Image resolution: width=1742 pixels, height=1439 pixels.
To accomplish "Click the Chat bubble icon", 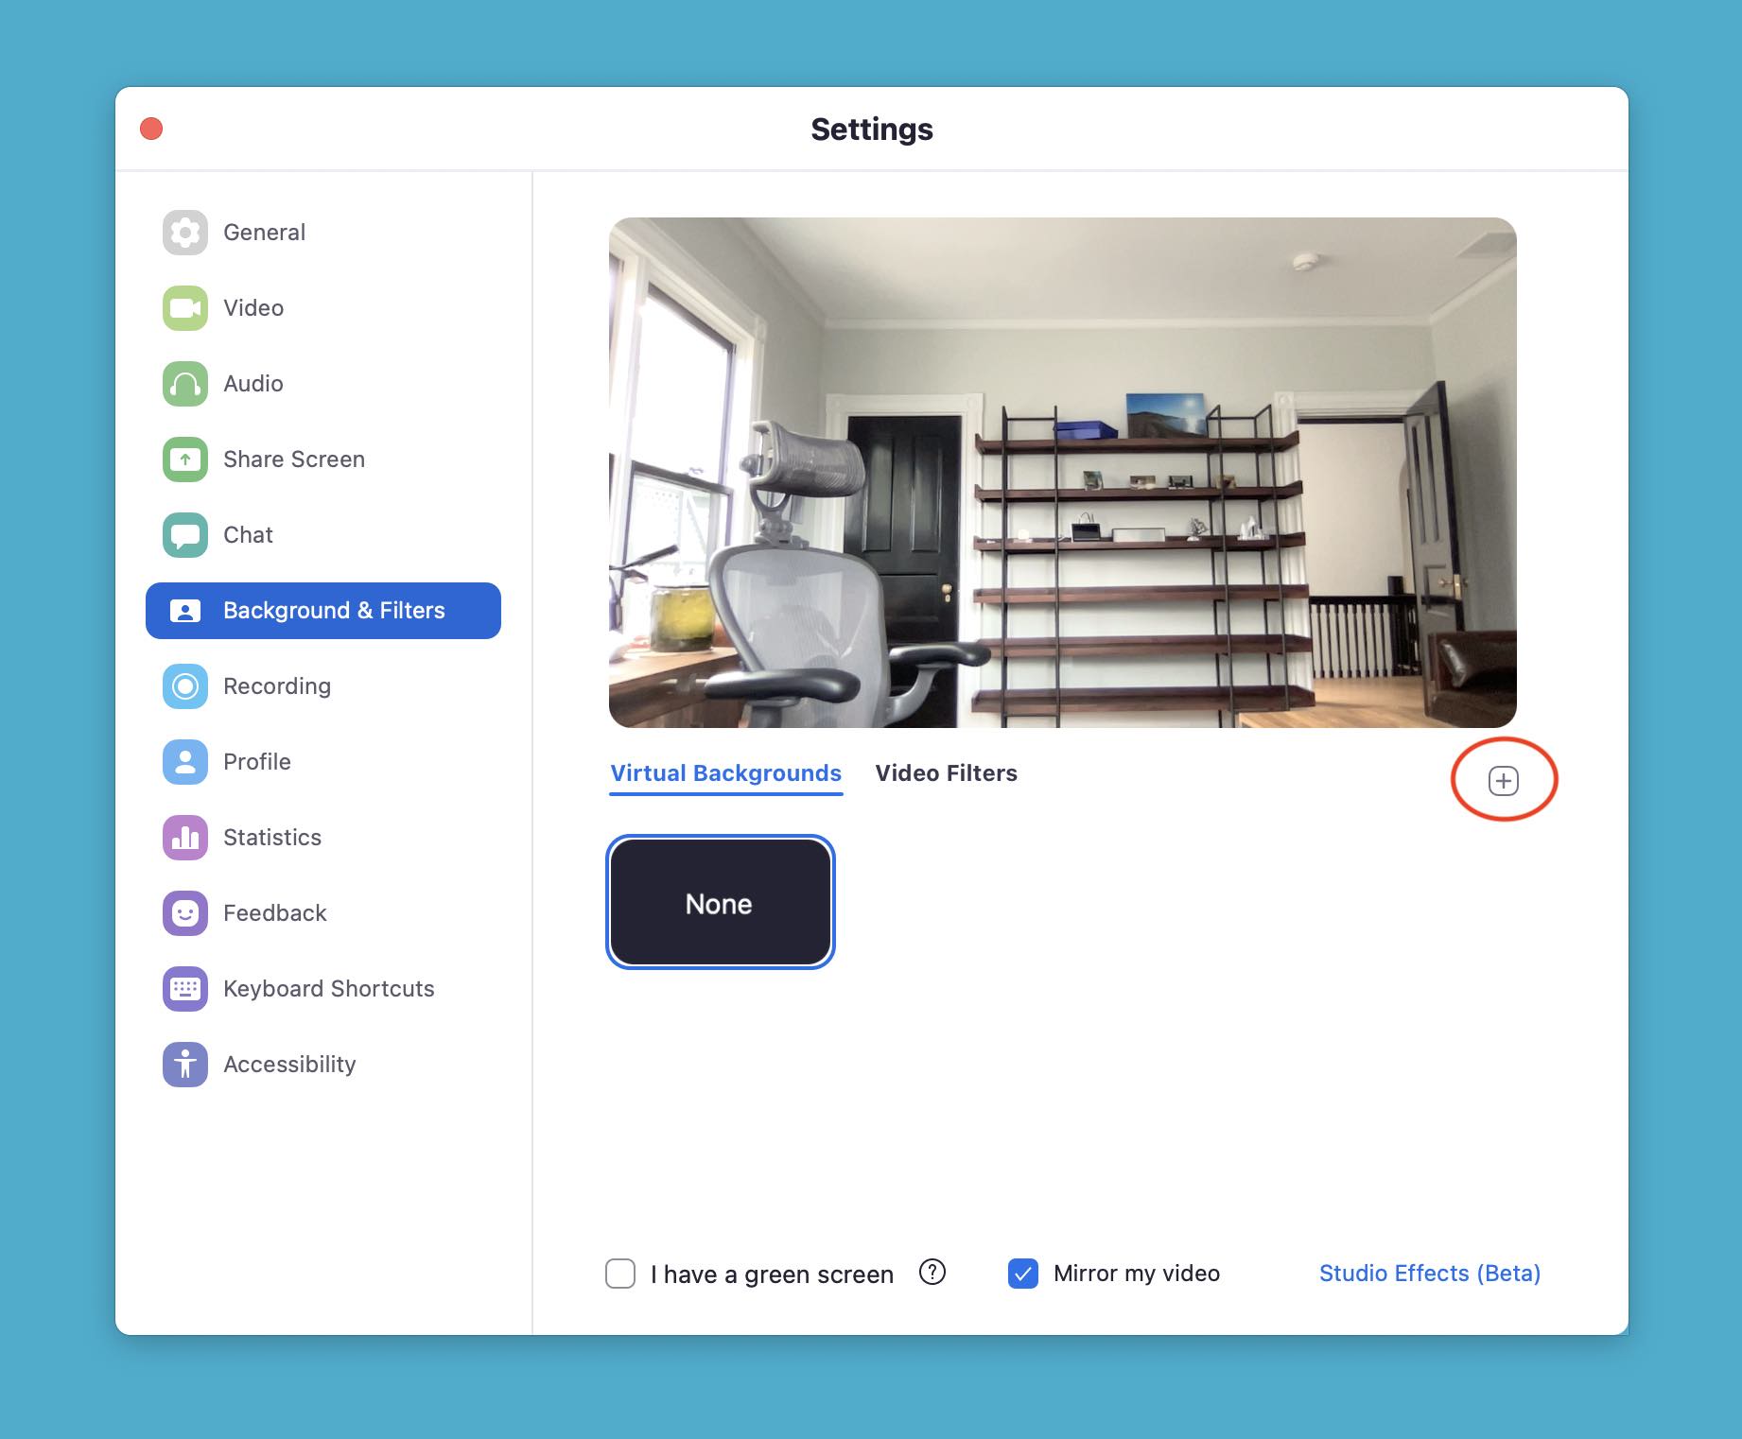I will pyautogui.click(x=185, y=535).
